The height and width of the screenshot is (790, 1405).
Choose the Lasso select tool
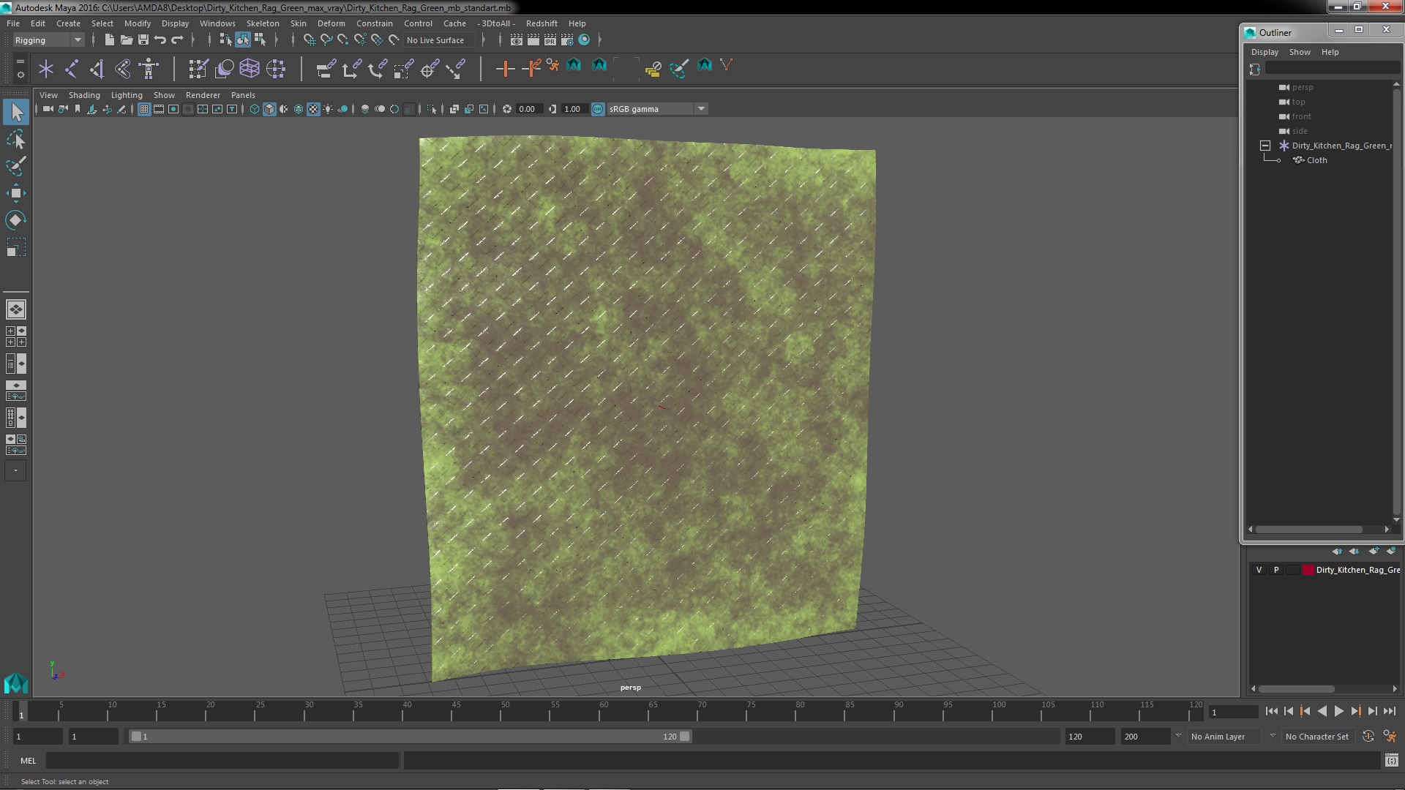(16, 139)
